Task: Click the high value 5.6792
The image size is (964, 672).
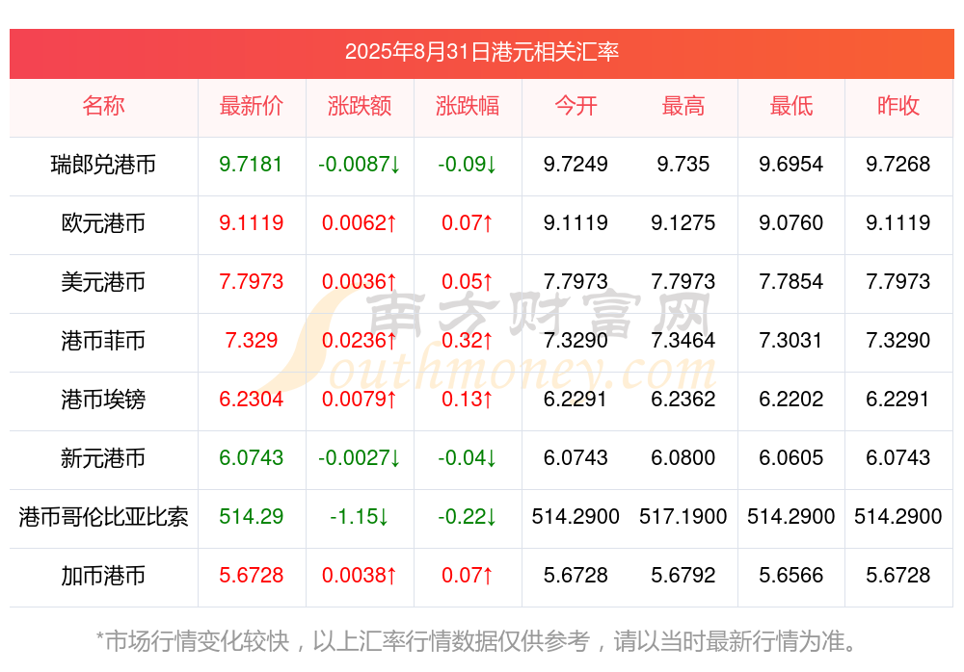Action: click(683, 575)
